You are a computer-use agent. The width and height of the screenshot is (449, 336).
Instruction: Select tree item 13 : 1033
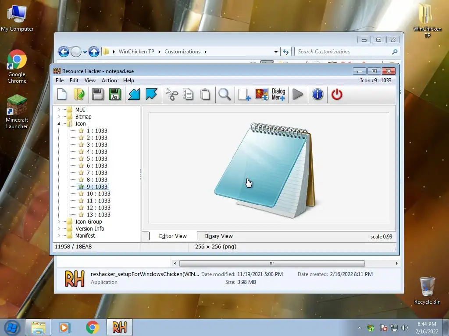98,214
